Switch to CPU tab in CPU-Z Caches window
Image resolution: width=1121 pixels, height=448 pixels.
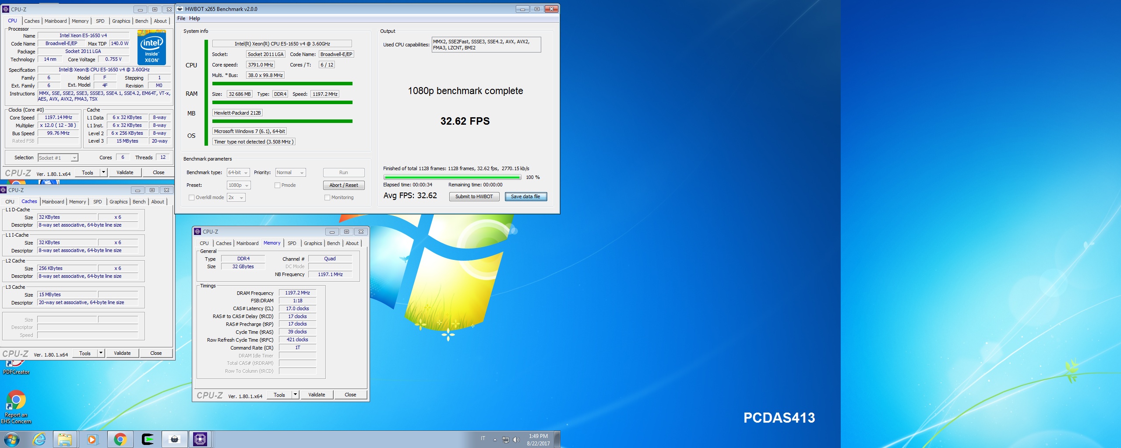pyautogui.click(x=10, y=202)
